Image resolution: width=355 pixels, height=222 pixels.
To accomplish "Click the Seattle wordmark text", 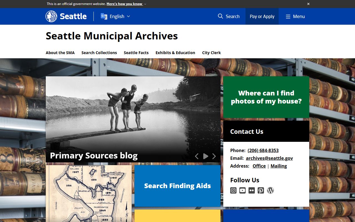I will [73, 16].
